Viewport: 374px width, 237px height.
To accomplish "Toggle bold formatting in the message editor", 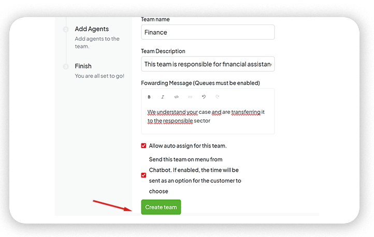I will tap(149, 97).
